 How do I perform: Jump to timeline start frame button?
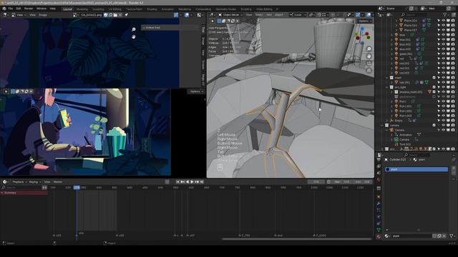pyautogui.click(x=177, y=182)
